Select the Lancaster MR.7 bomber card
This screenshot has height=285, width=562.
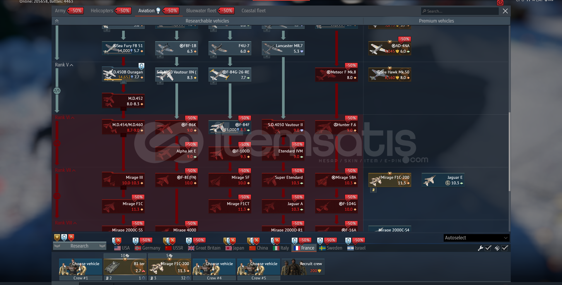[283, 48]
